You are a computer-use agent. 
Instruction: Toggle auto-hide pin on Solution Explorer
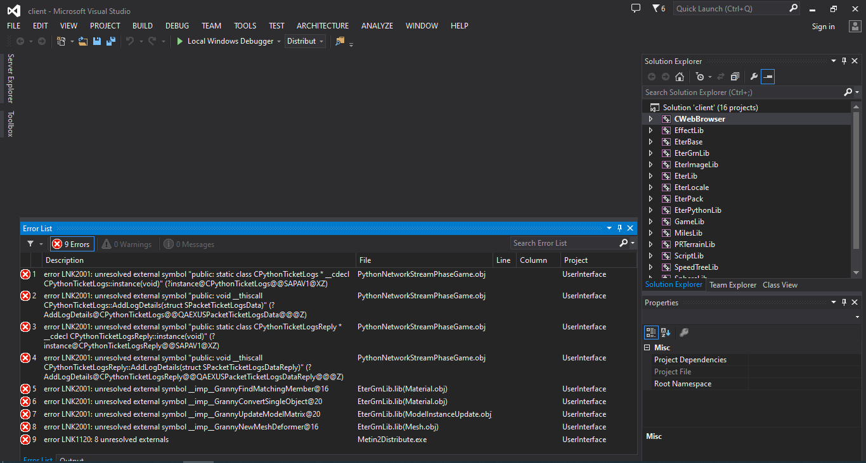[x=844, y=61]
